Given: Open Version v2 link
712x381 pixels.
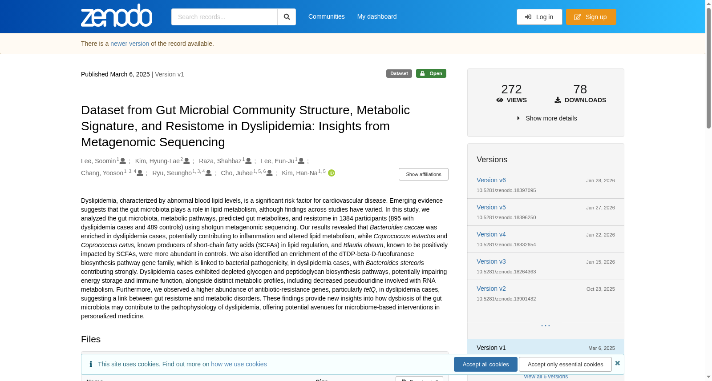Looking at the screenshot, I should point(491,289).
